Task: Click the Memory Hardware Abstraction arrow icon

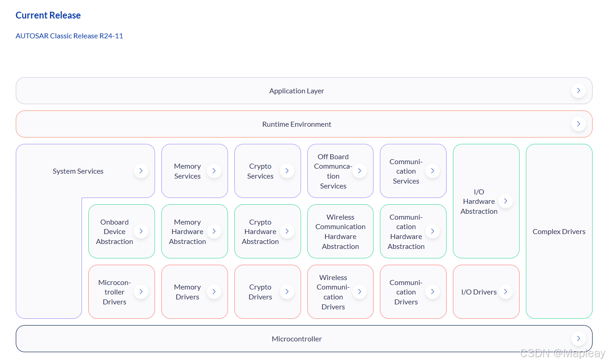Action: [x=214, y=231]
